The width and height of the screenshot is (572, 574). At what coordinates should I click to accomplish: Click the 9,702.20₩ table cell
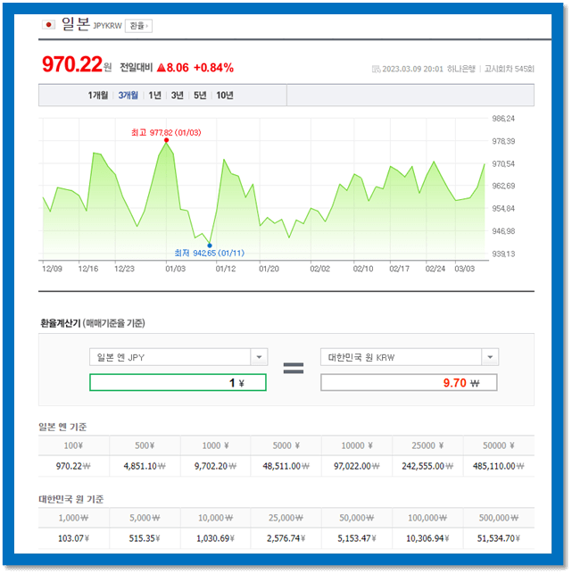click(x=215, y=466)
